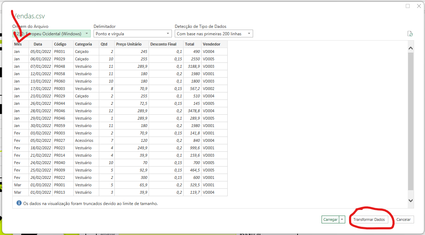Screen dimensions: 425x235
Task: Expand the Carregar button dropdown arrow
Action: 342,219
